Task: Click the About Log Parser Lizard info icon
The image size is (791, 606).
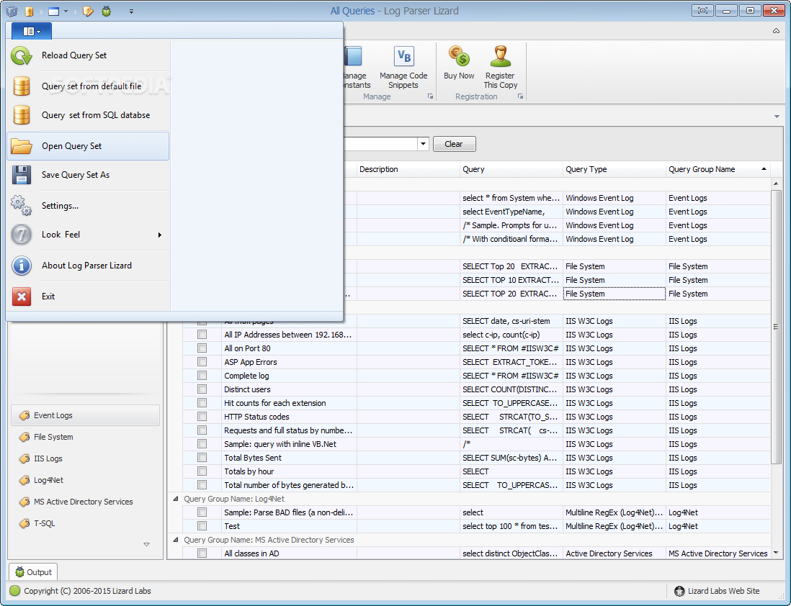Action: tap(21, 266)
